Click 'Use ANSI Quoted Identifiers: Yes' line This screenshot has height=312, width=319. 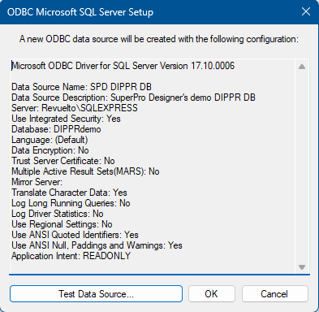[75, 235]
